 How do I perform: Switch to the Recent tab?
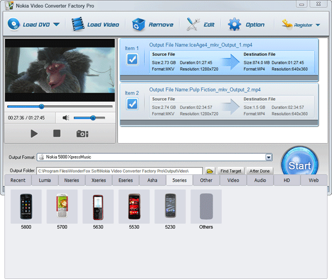18,180
